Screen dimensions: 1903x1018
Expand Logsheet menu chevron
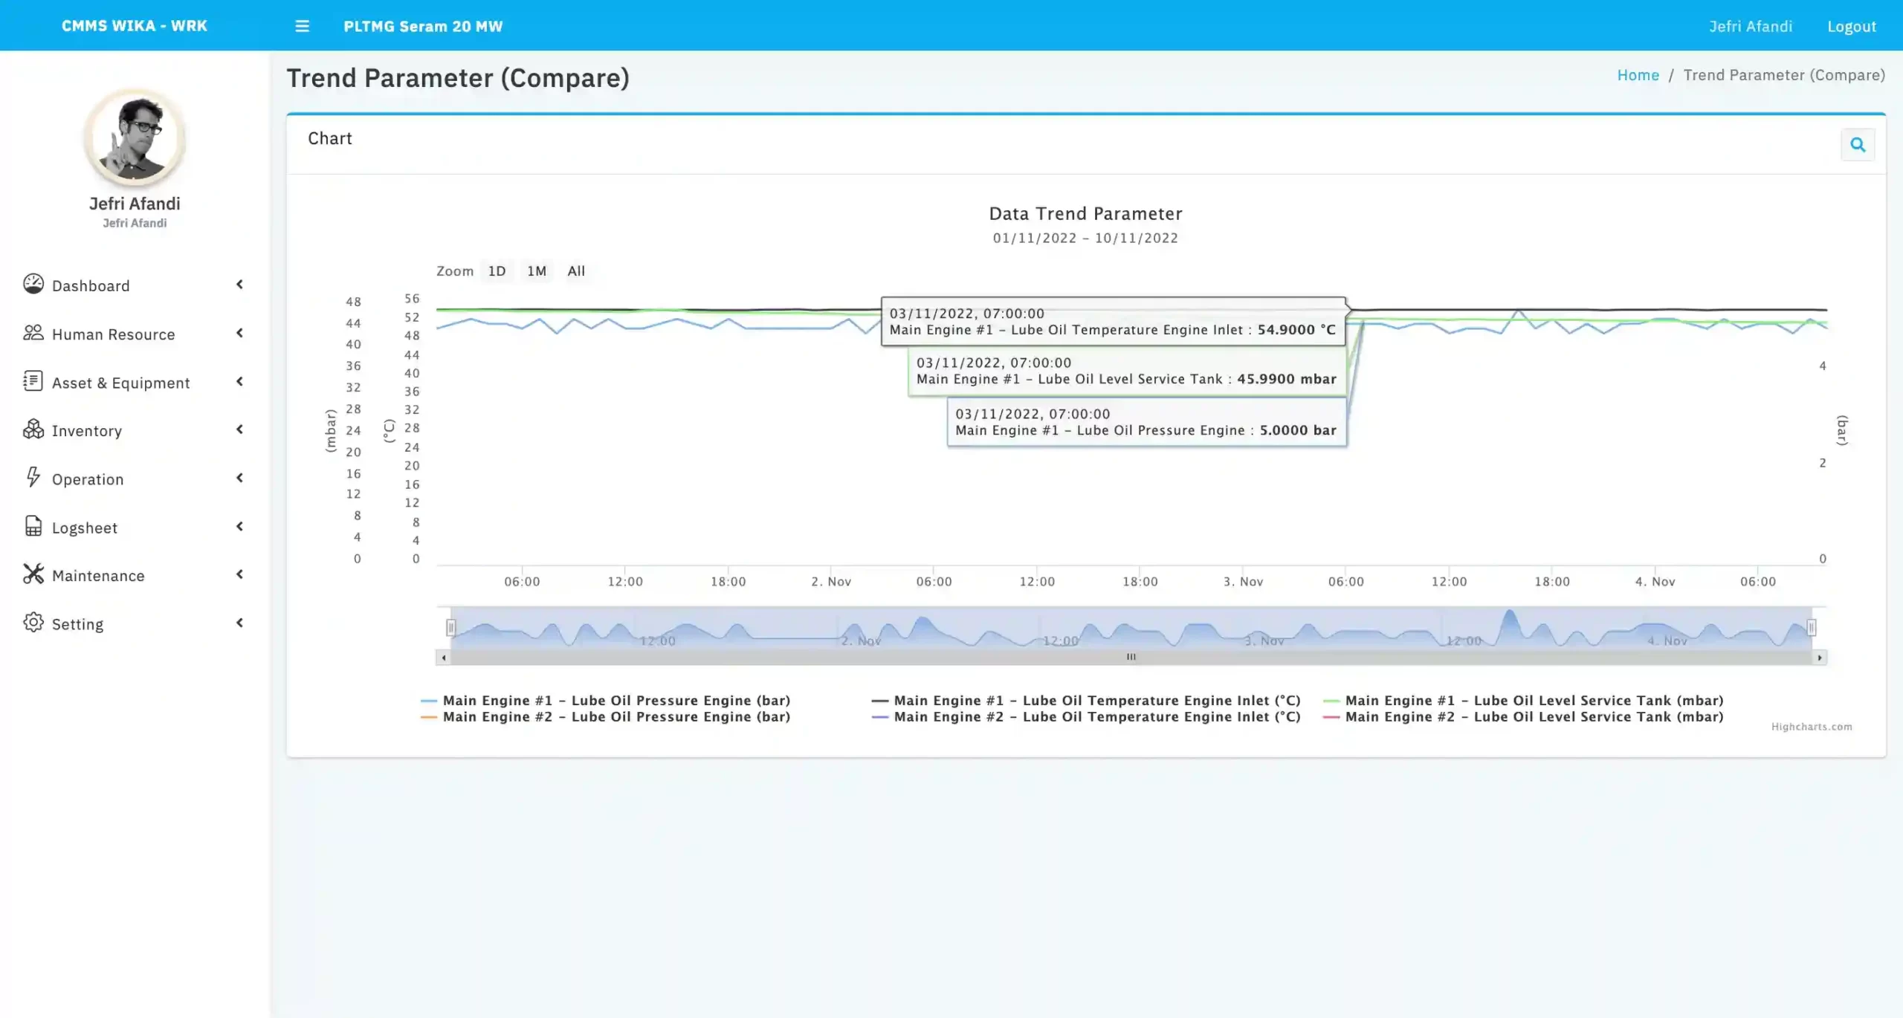point(239,526)
